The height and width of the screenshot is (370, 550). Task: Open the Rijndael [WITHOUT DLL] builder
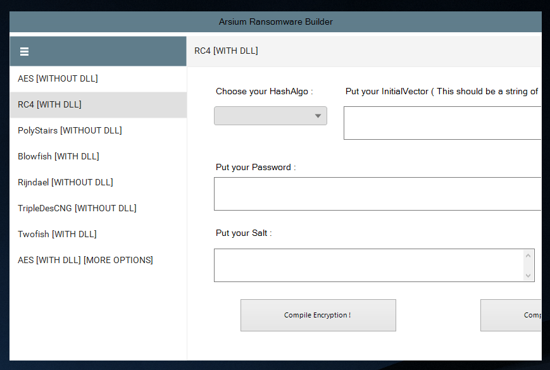click(x=66, y=182)
